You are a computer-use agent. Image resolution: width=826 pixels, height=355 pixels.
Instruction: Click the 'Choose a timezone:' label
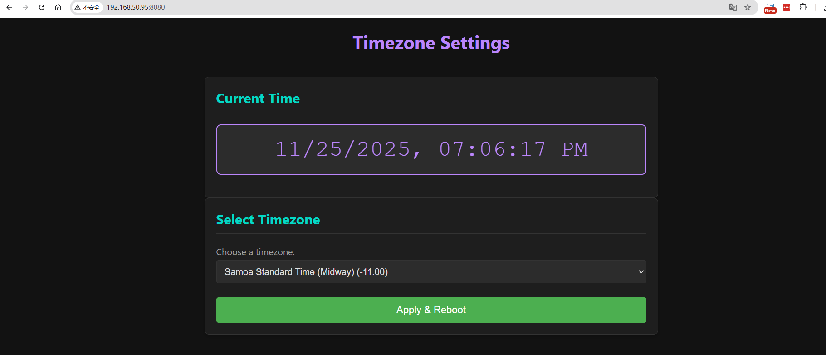click(255, 252)
